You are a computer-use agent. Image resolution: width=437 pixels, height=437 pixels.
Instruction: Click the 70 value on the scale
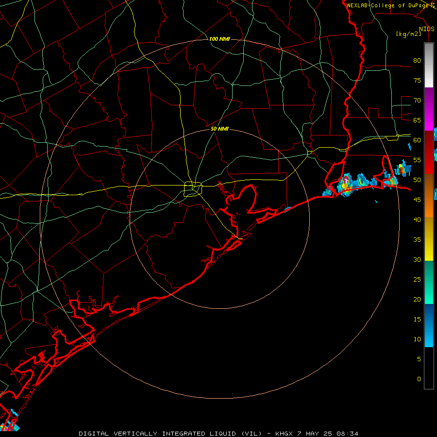pos(417,101)
